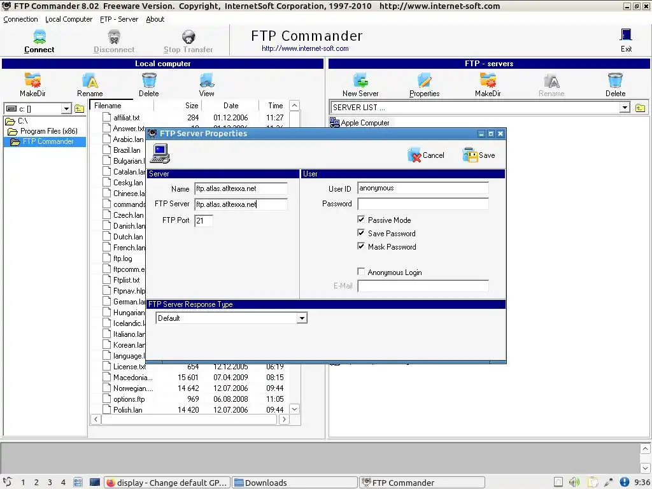Click the Stop Transfer icon
This screenshot has width=652, height=489.
[188, 37]
